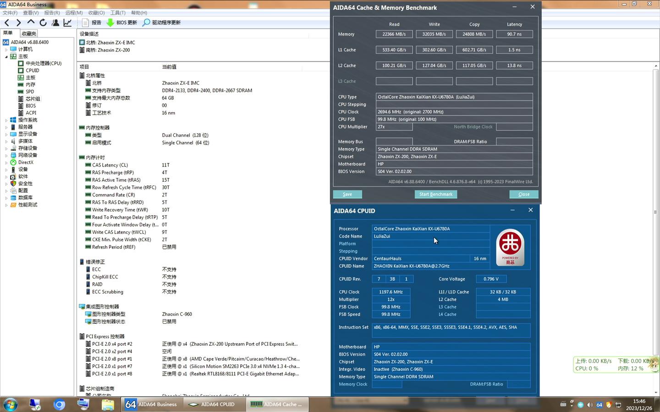Screen dimensions: 660x412
Task: Click the back navigation arrow icon
Action: pyautogui.click(x=6, y=22)
